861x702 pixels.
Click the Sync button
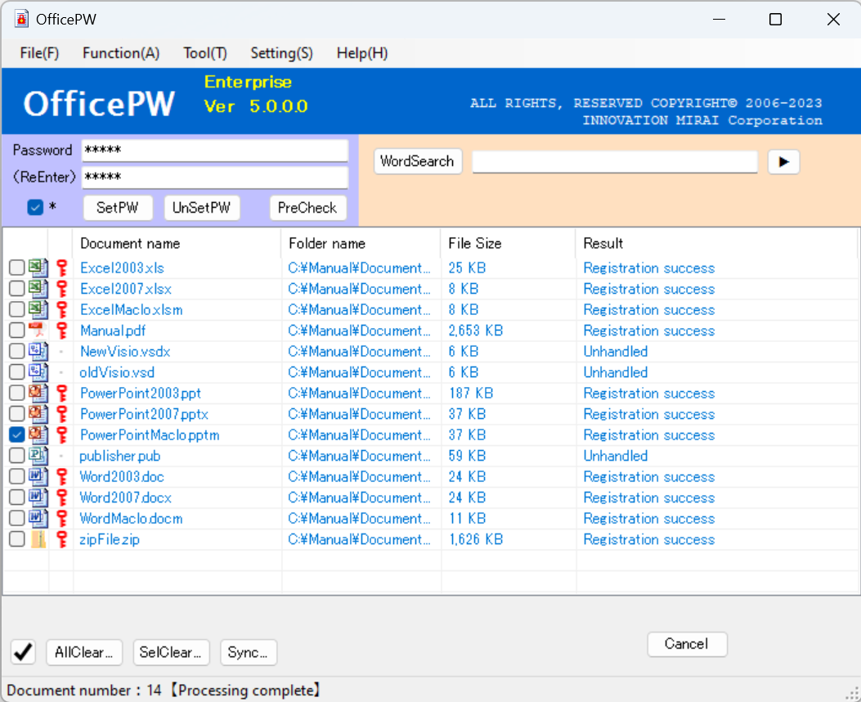pos(249,652)
